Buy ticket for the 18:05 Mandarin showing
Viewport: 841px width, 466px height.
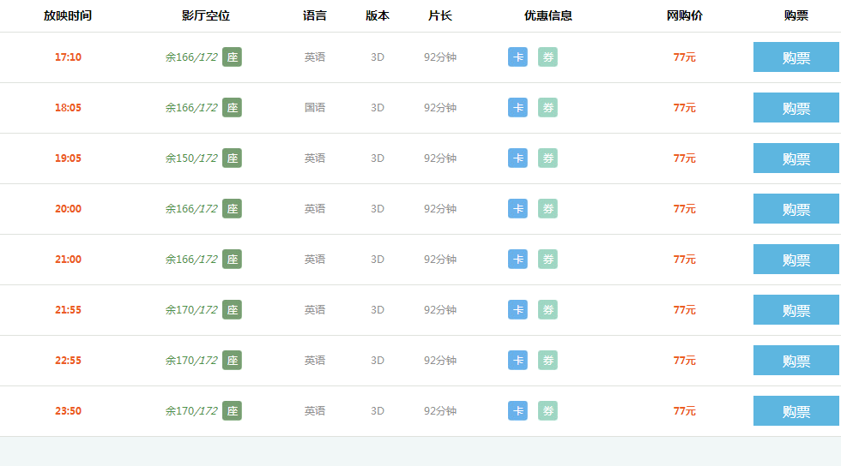pyautogui.click(x=796, y=108)
